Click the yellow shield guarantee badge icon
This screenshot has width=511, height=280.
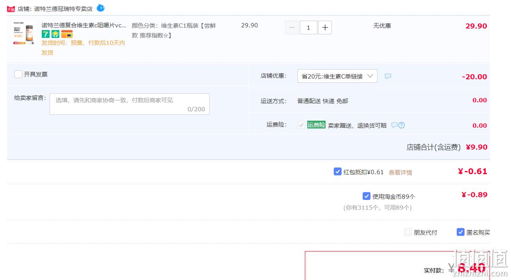tap(55, 34)
